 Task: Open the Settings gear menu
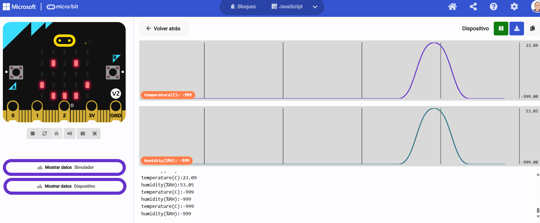(514, 7)
